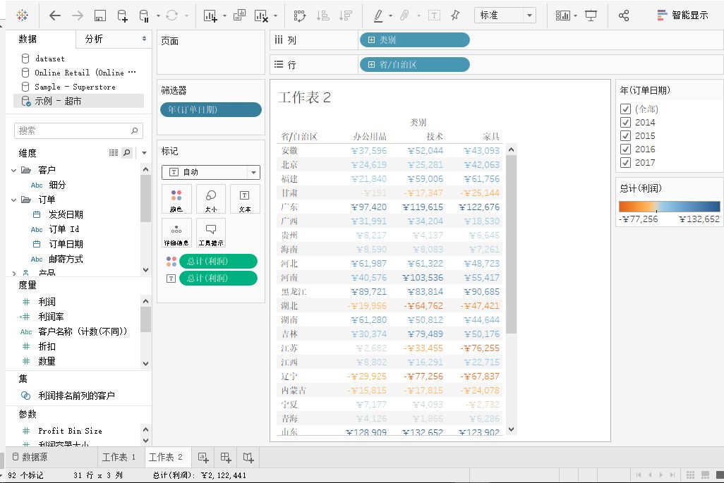This screenshot has width=724, height=483.
Task: Click the duplicate sheet icon
Action: [239, 16]
